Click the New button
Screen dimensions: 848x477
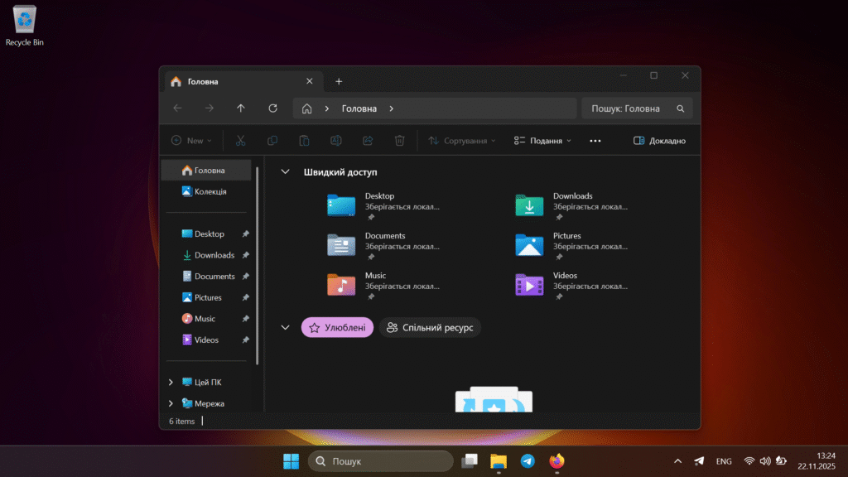(191, 140)
